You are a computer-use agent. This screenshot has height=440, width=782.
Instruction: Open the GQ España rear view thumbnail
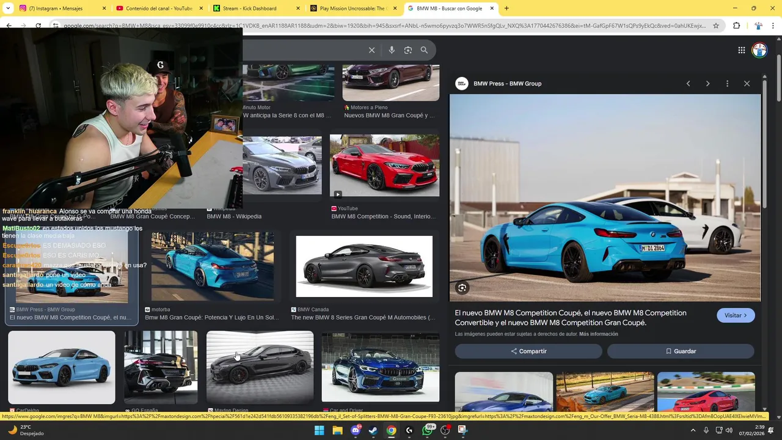pyautogui.click(x=161, y=367)
